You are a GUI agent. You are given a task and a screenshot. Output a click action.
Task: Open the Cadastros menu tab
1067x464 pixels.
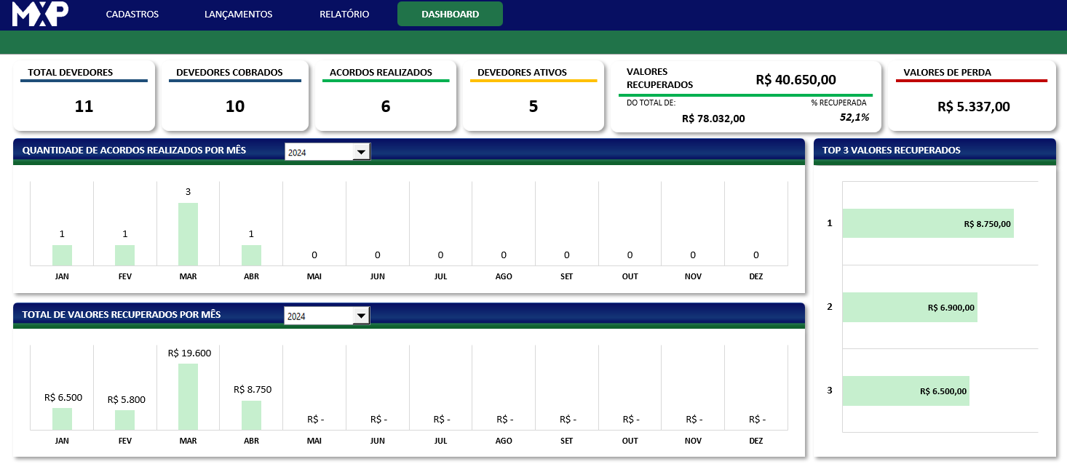(x=132, y=15)
